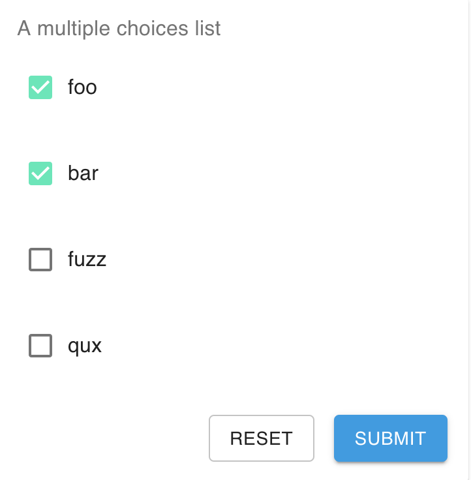Viewport: 471px width, 480px height.
Task: Click the foo label text
Action: click(x=82, y=87)
